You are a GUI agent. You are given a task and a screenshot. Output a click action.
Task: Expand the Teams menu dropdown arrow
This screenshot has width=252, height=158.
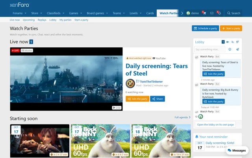[124, 13]
